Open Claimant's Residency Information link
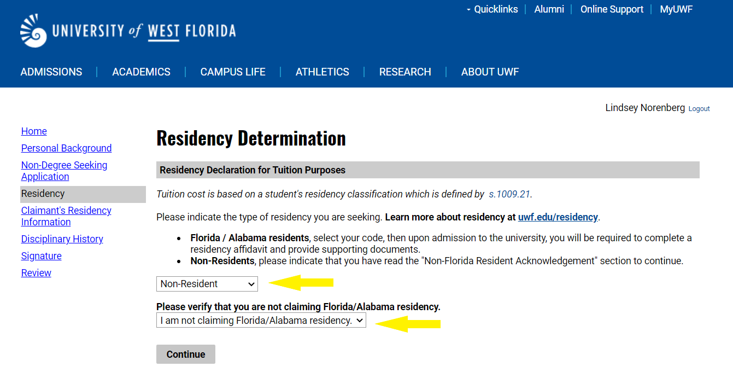The width and height of the screenshot is (733, 378). [x=66, y=216]
